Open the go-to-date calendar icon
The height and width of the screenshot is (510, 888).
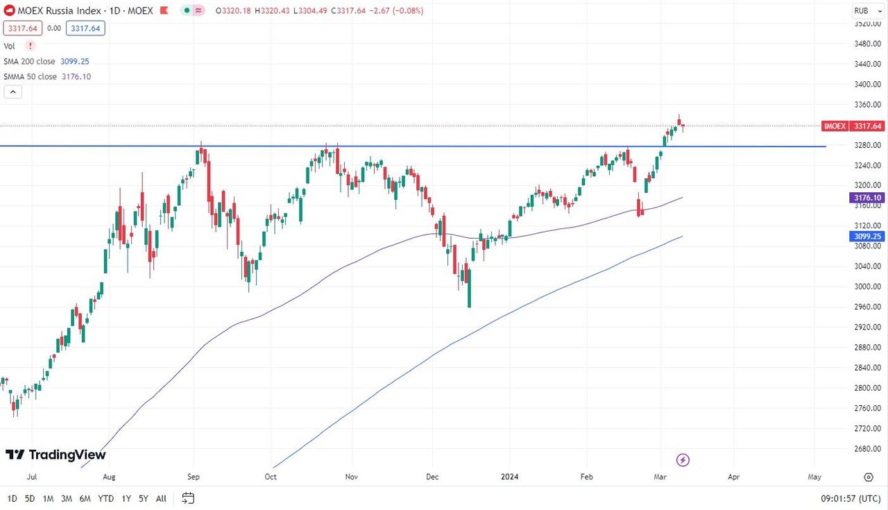coord(188,498)
